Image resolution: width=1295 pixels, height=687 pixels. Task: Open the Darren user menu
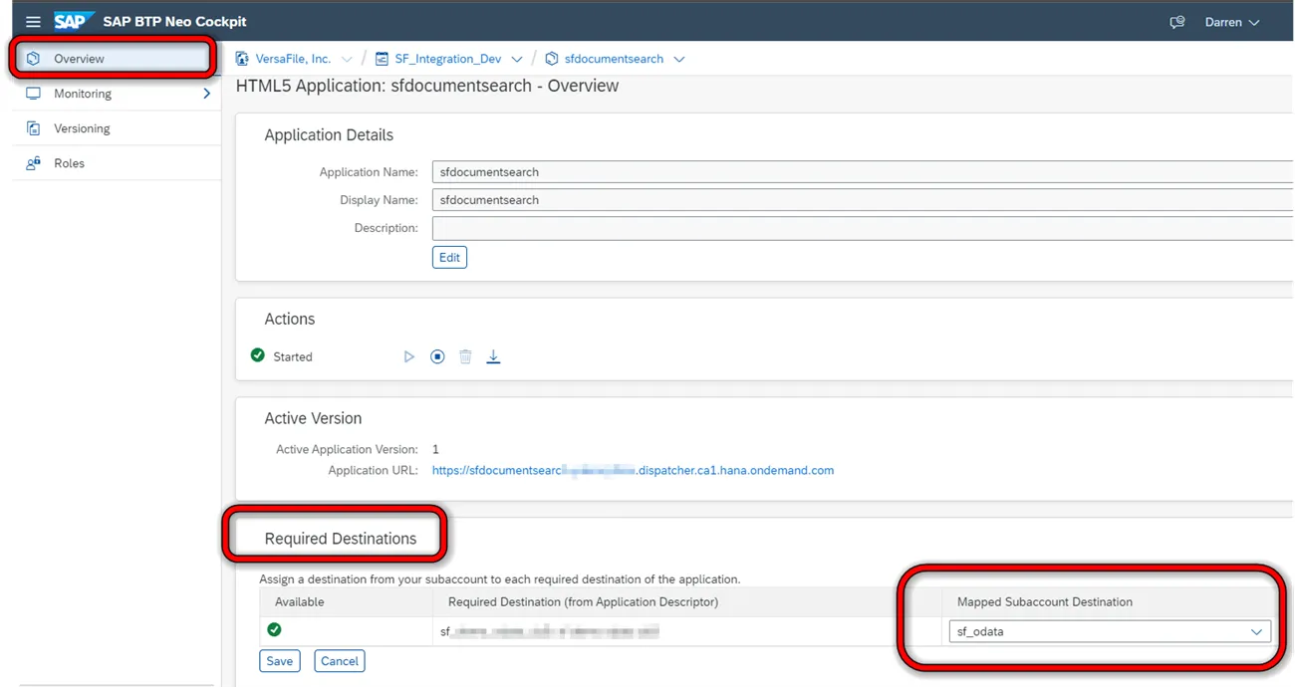[x=1232, y=22]
